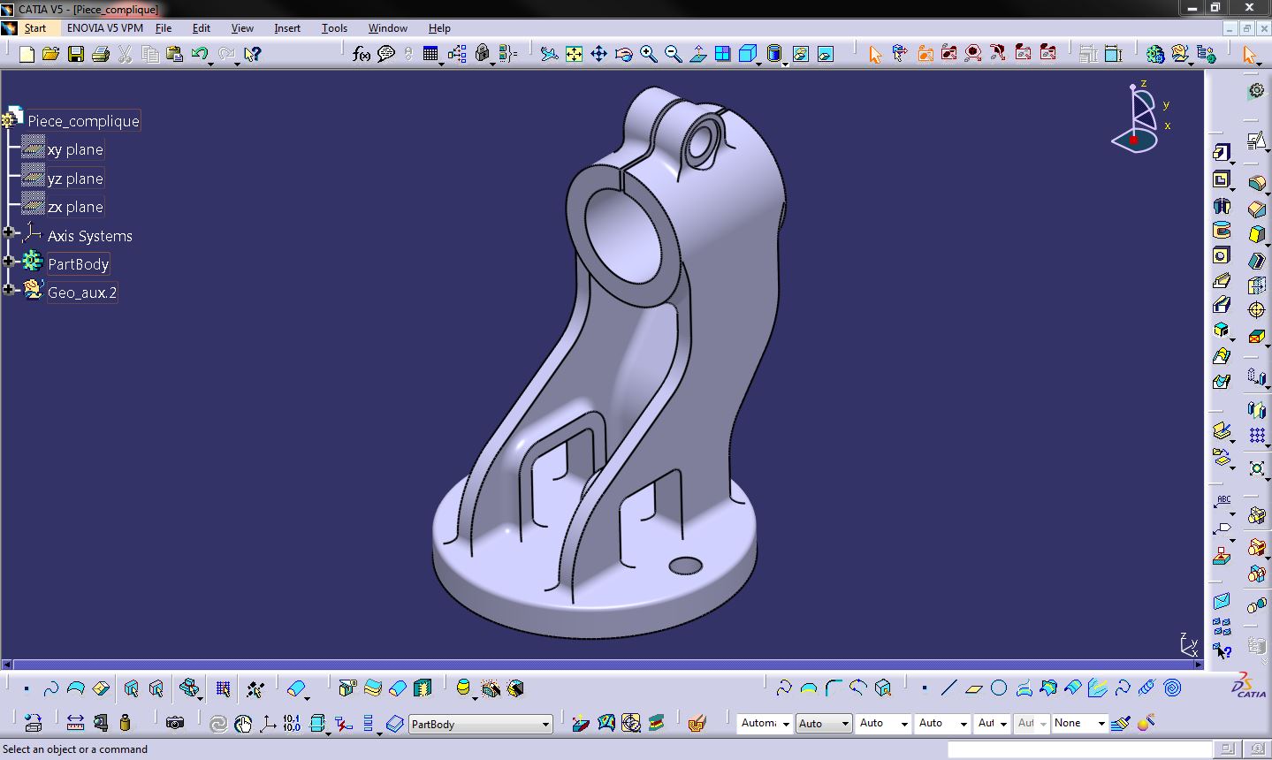Open the Start menu
The width and height of the screenshot is (1272, 760).
click(34, 28)
